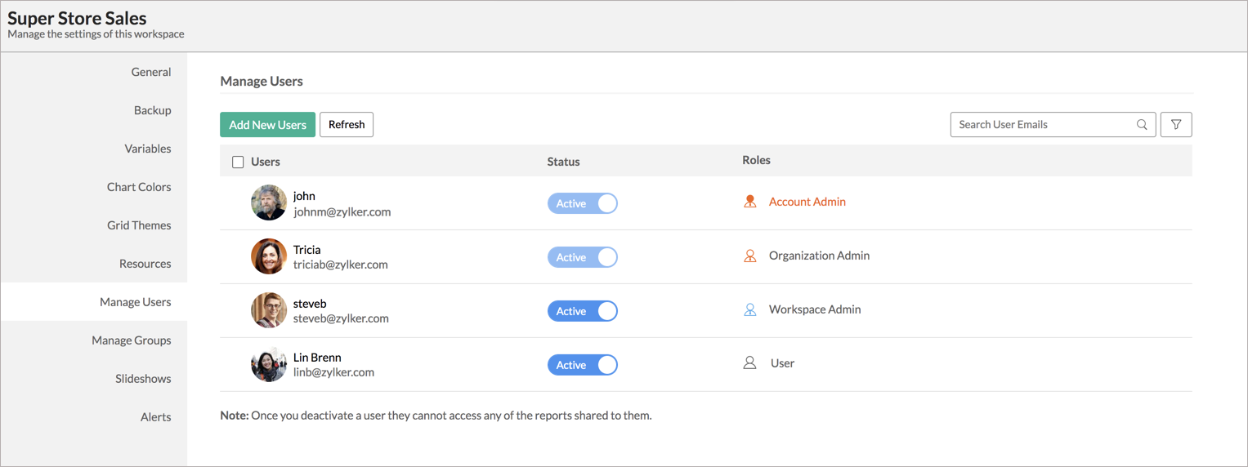Click john's profile avatar

[x=269, y=202]
